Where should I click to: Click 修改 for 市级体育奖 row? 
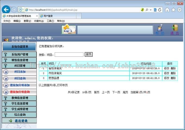[166, 73]
